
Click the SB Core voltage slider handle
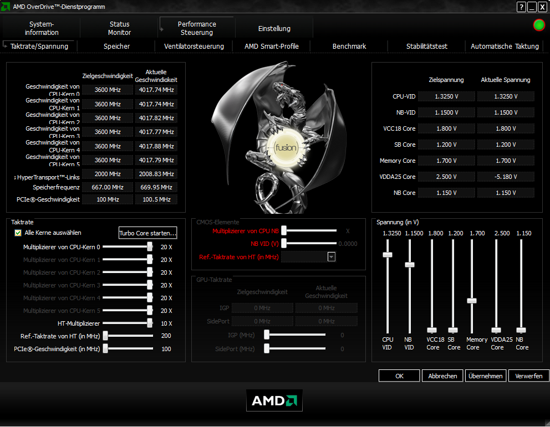(453, 330)
